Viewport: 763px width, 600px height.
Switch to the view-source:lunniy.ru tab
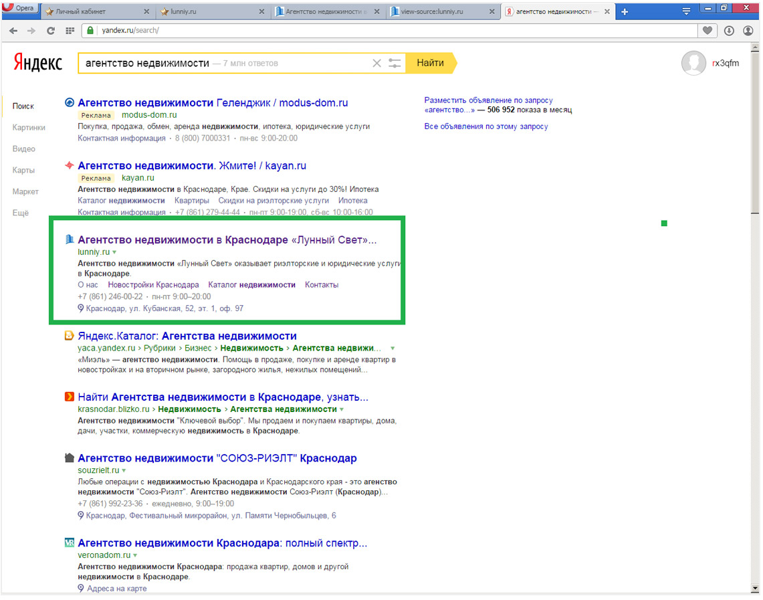[443, 11]
